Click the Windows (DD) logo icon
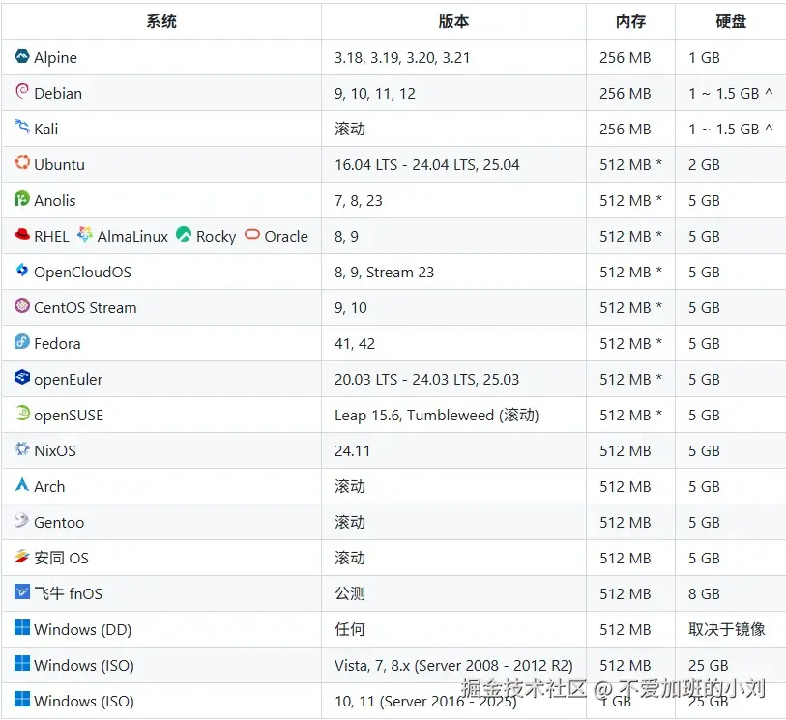This screenshot has height=720, width=786. (x=22, y=627)
